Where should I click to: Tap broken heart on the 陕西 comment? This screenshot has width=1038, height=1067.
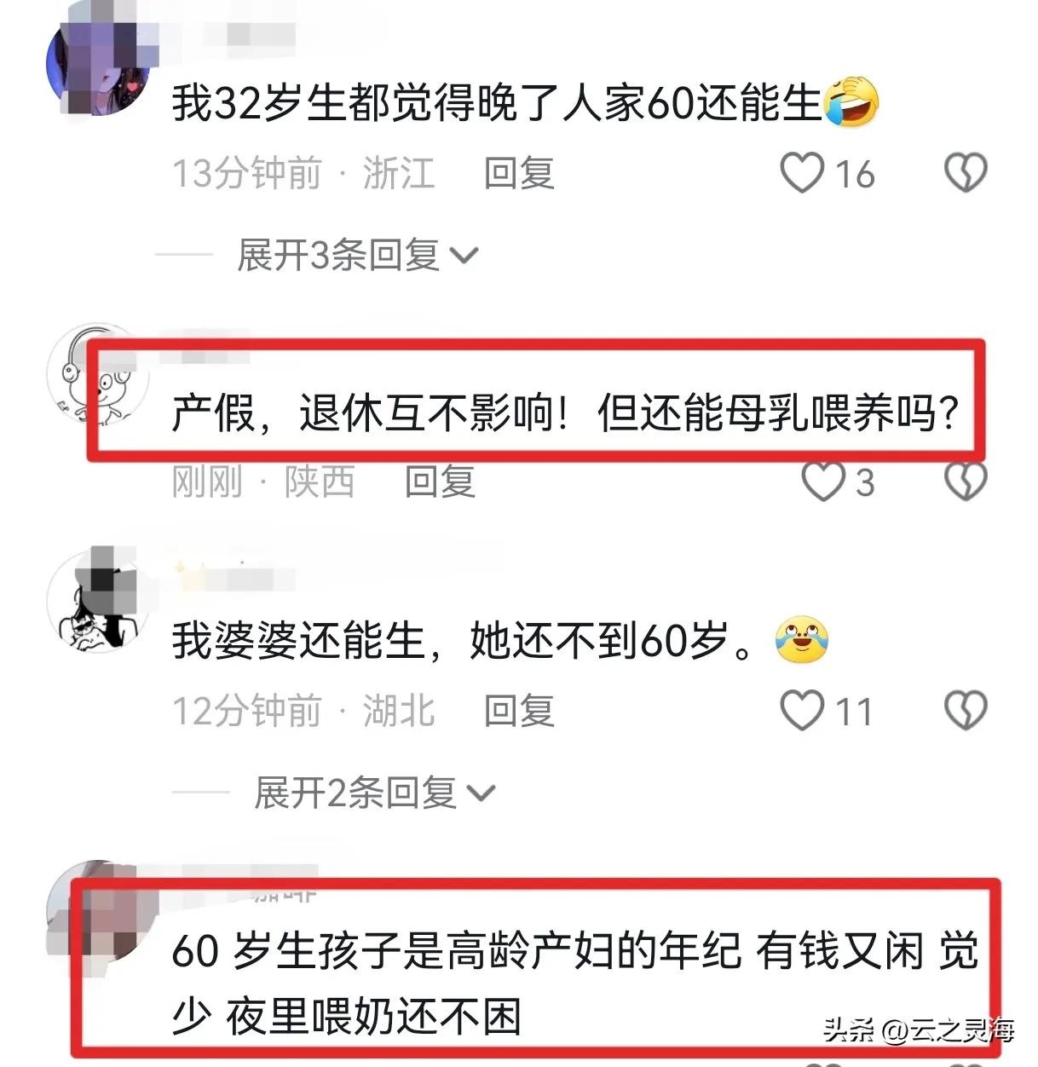tap(966, 482)
